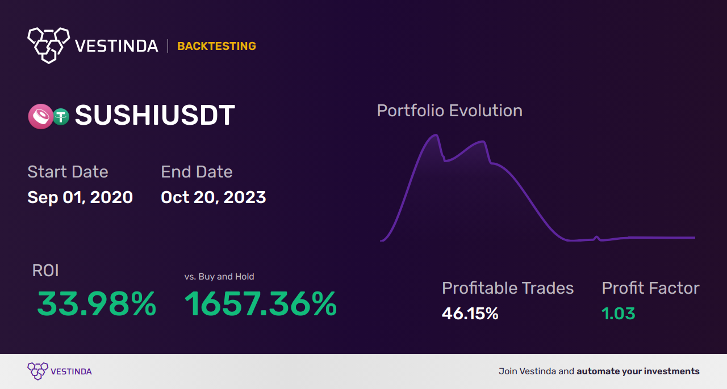Click the automate your investments link
Screen dimensions: 727x389
coord(638,371)
